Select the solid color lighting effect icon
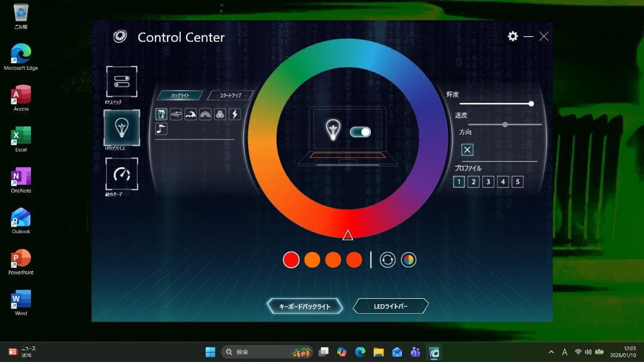 161,114
